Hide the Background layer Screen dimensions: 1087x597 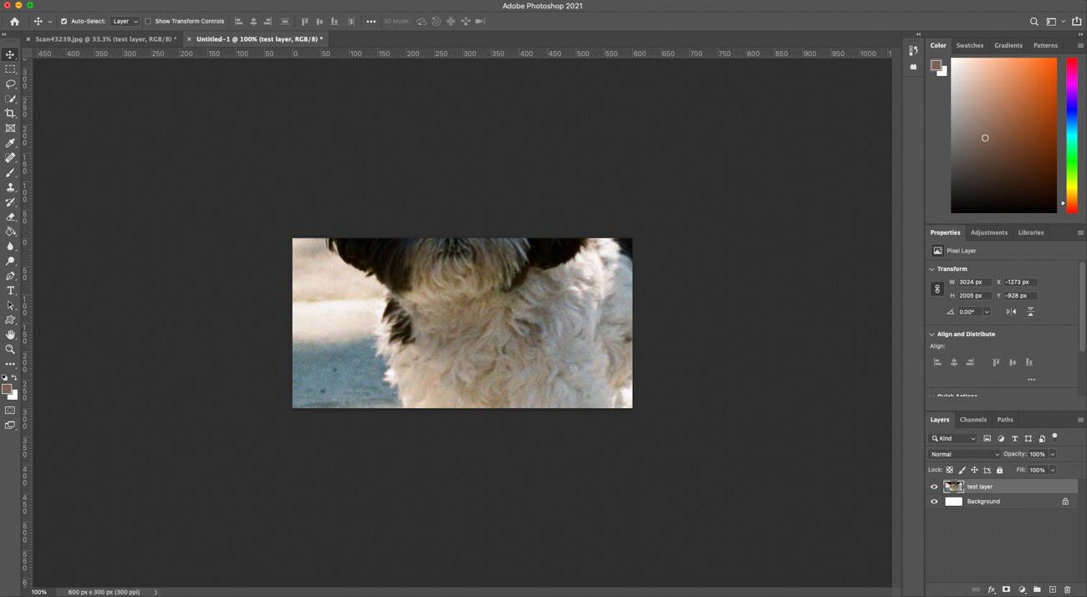point(934,501)
